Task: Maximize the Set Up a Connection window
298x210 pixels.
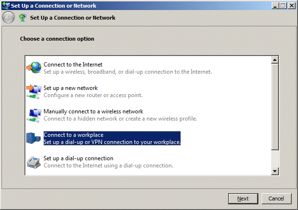Action: [283, 6]
